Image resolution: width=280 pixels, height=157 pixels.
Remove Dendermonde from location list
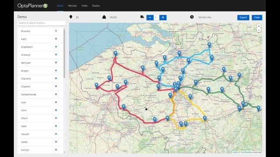click(56, 94)
